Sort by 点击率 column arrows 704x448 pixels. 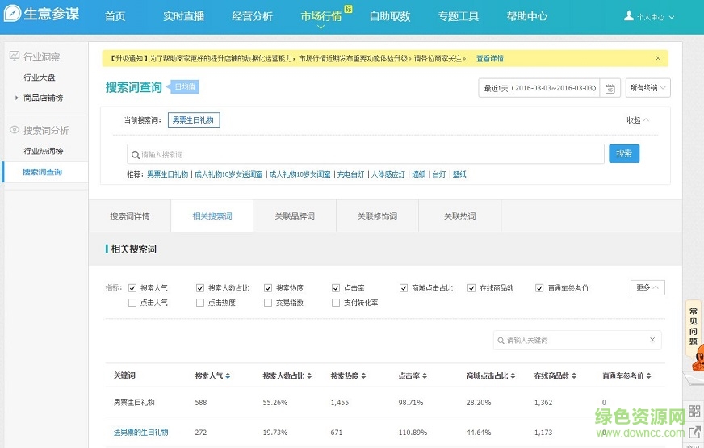pos(424,376)
